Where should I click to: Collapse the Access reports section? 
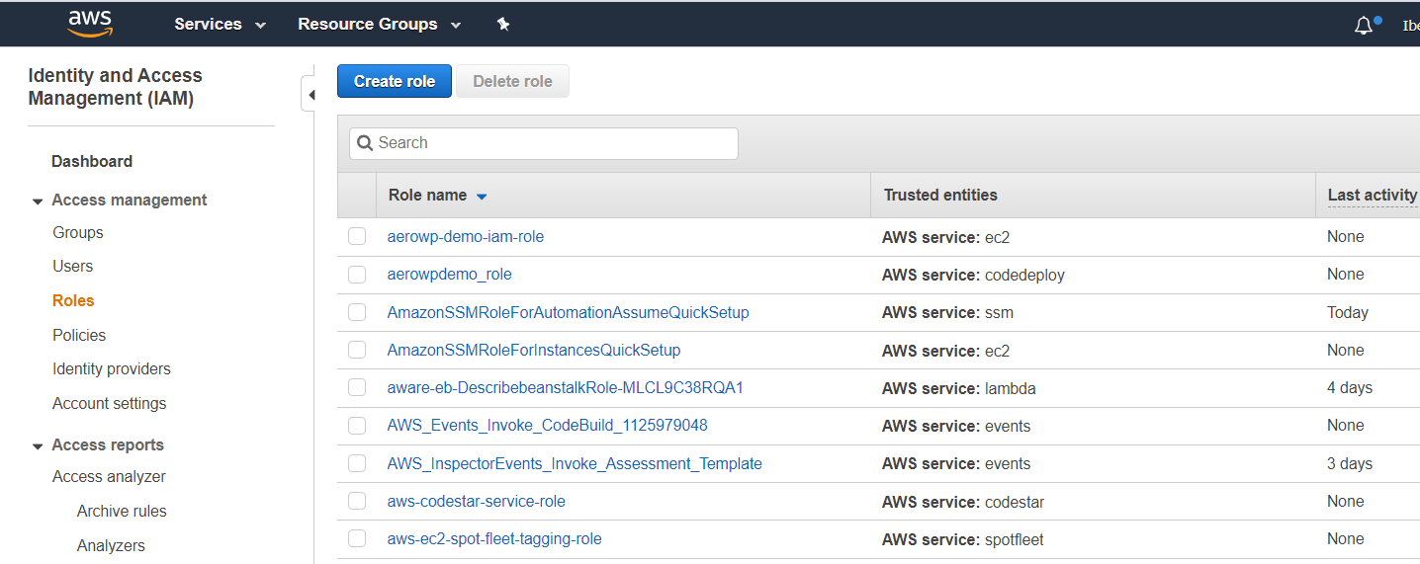coord(38,446)
